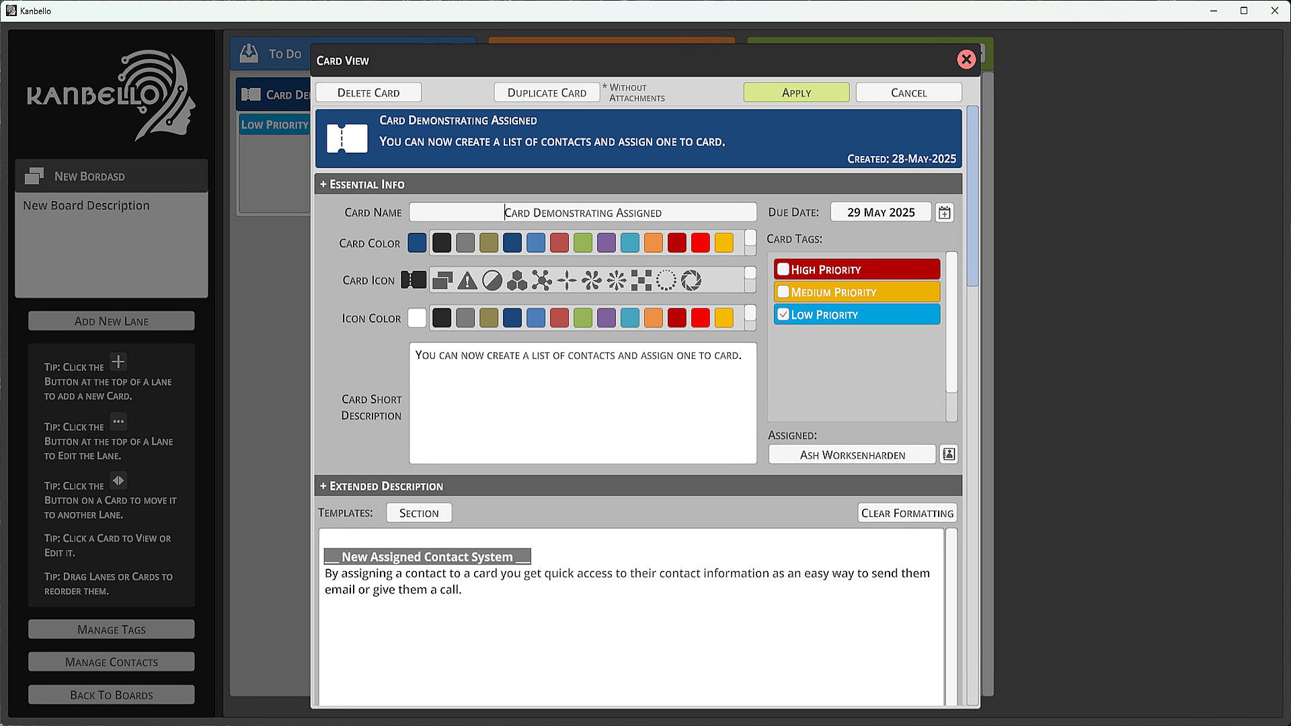
Task: Click the Duplicate Card button
Action: click(546, 93)
